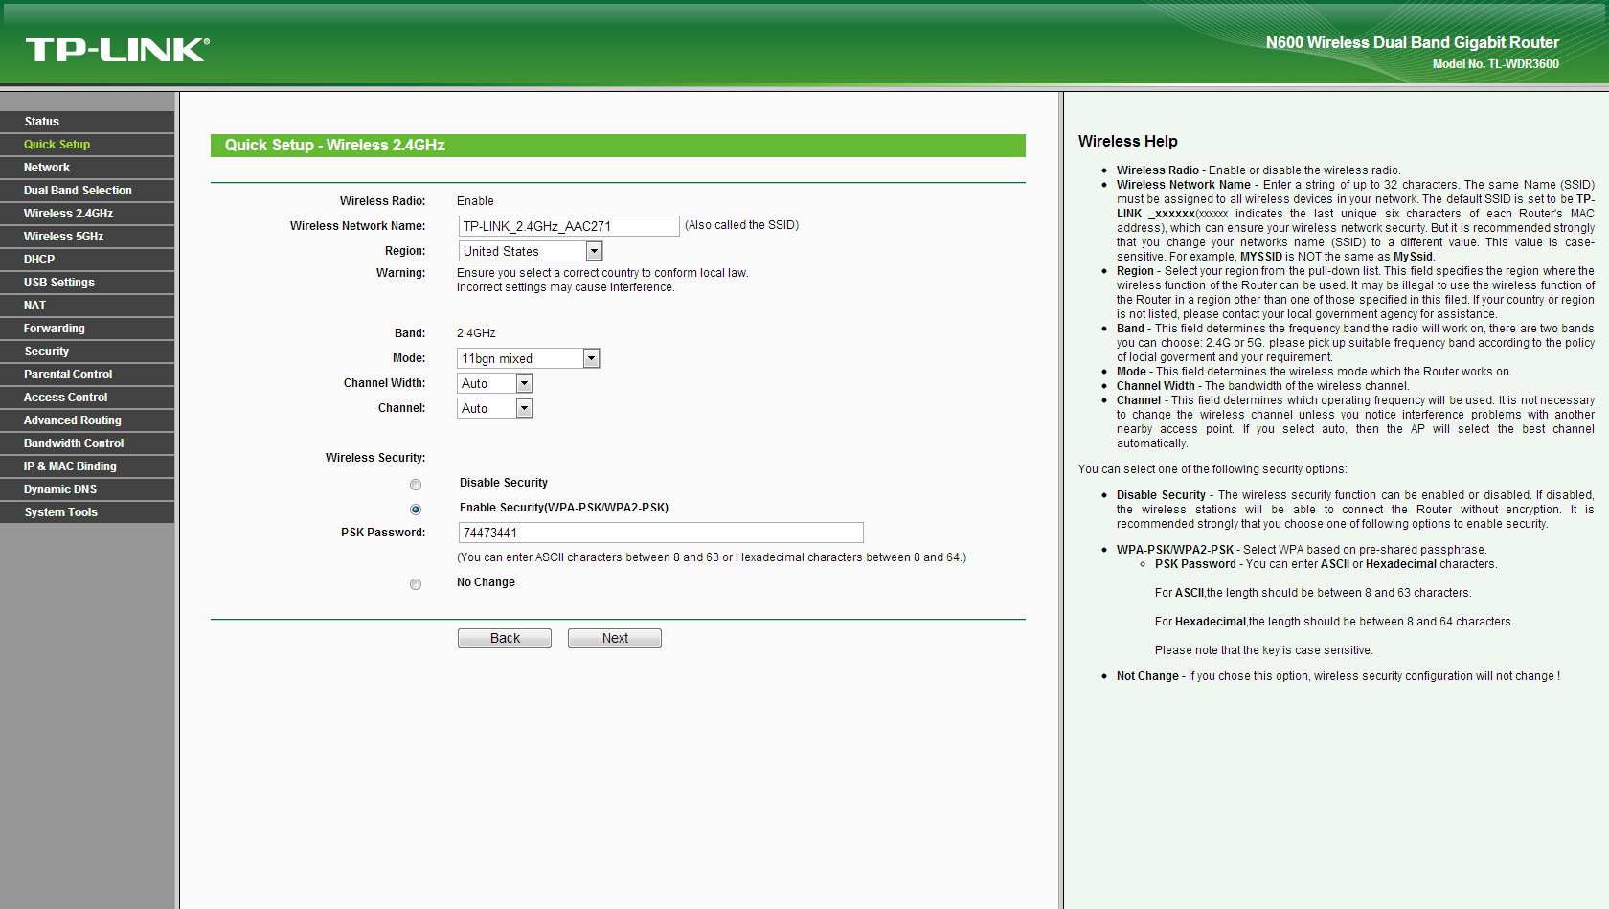Select Enable Security WPA-PSK/WPA2-PSK radio
Viewport: 1609px width, 909px height.
416,510
